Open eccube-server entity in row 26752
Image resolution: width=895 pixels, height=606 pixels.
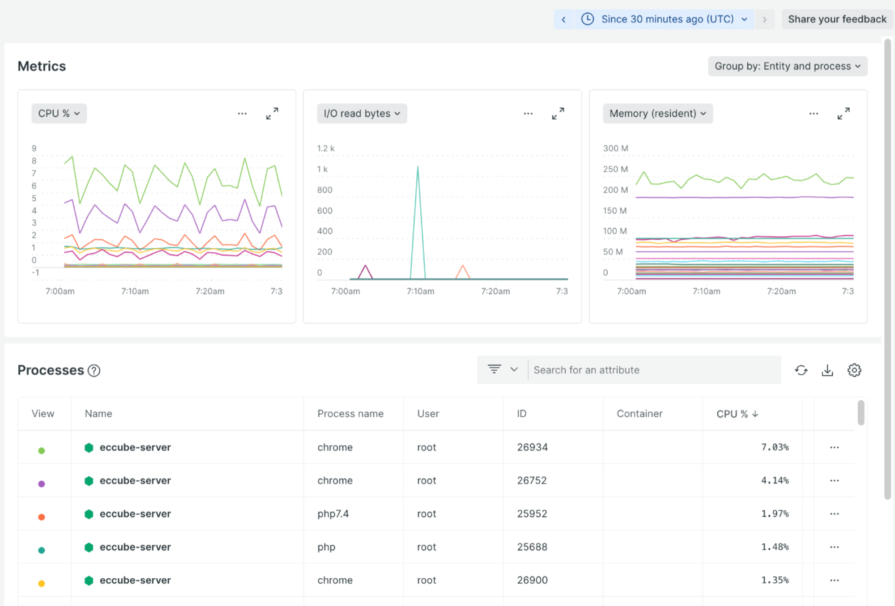[135, 480]
